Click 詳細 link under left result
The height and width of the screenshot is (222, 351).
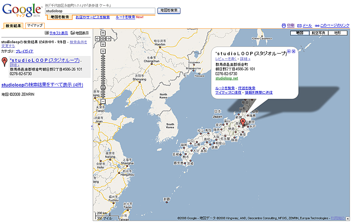click(x=14, y=65)
